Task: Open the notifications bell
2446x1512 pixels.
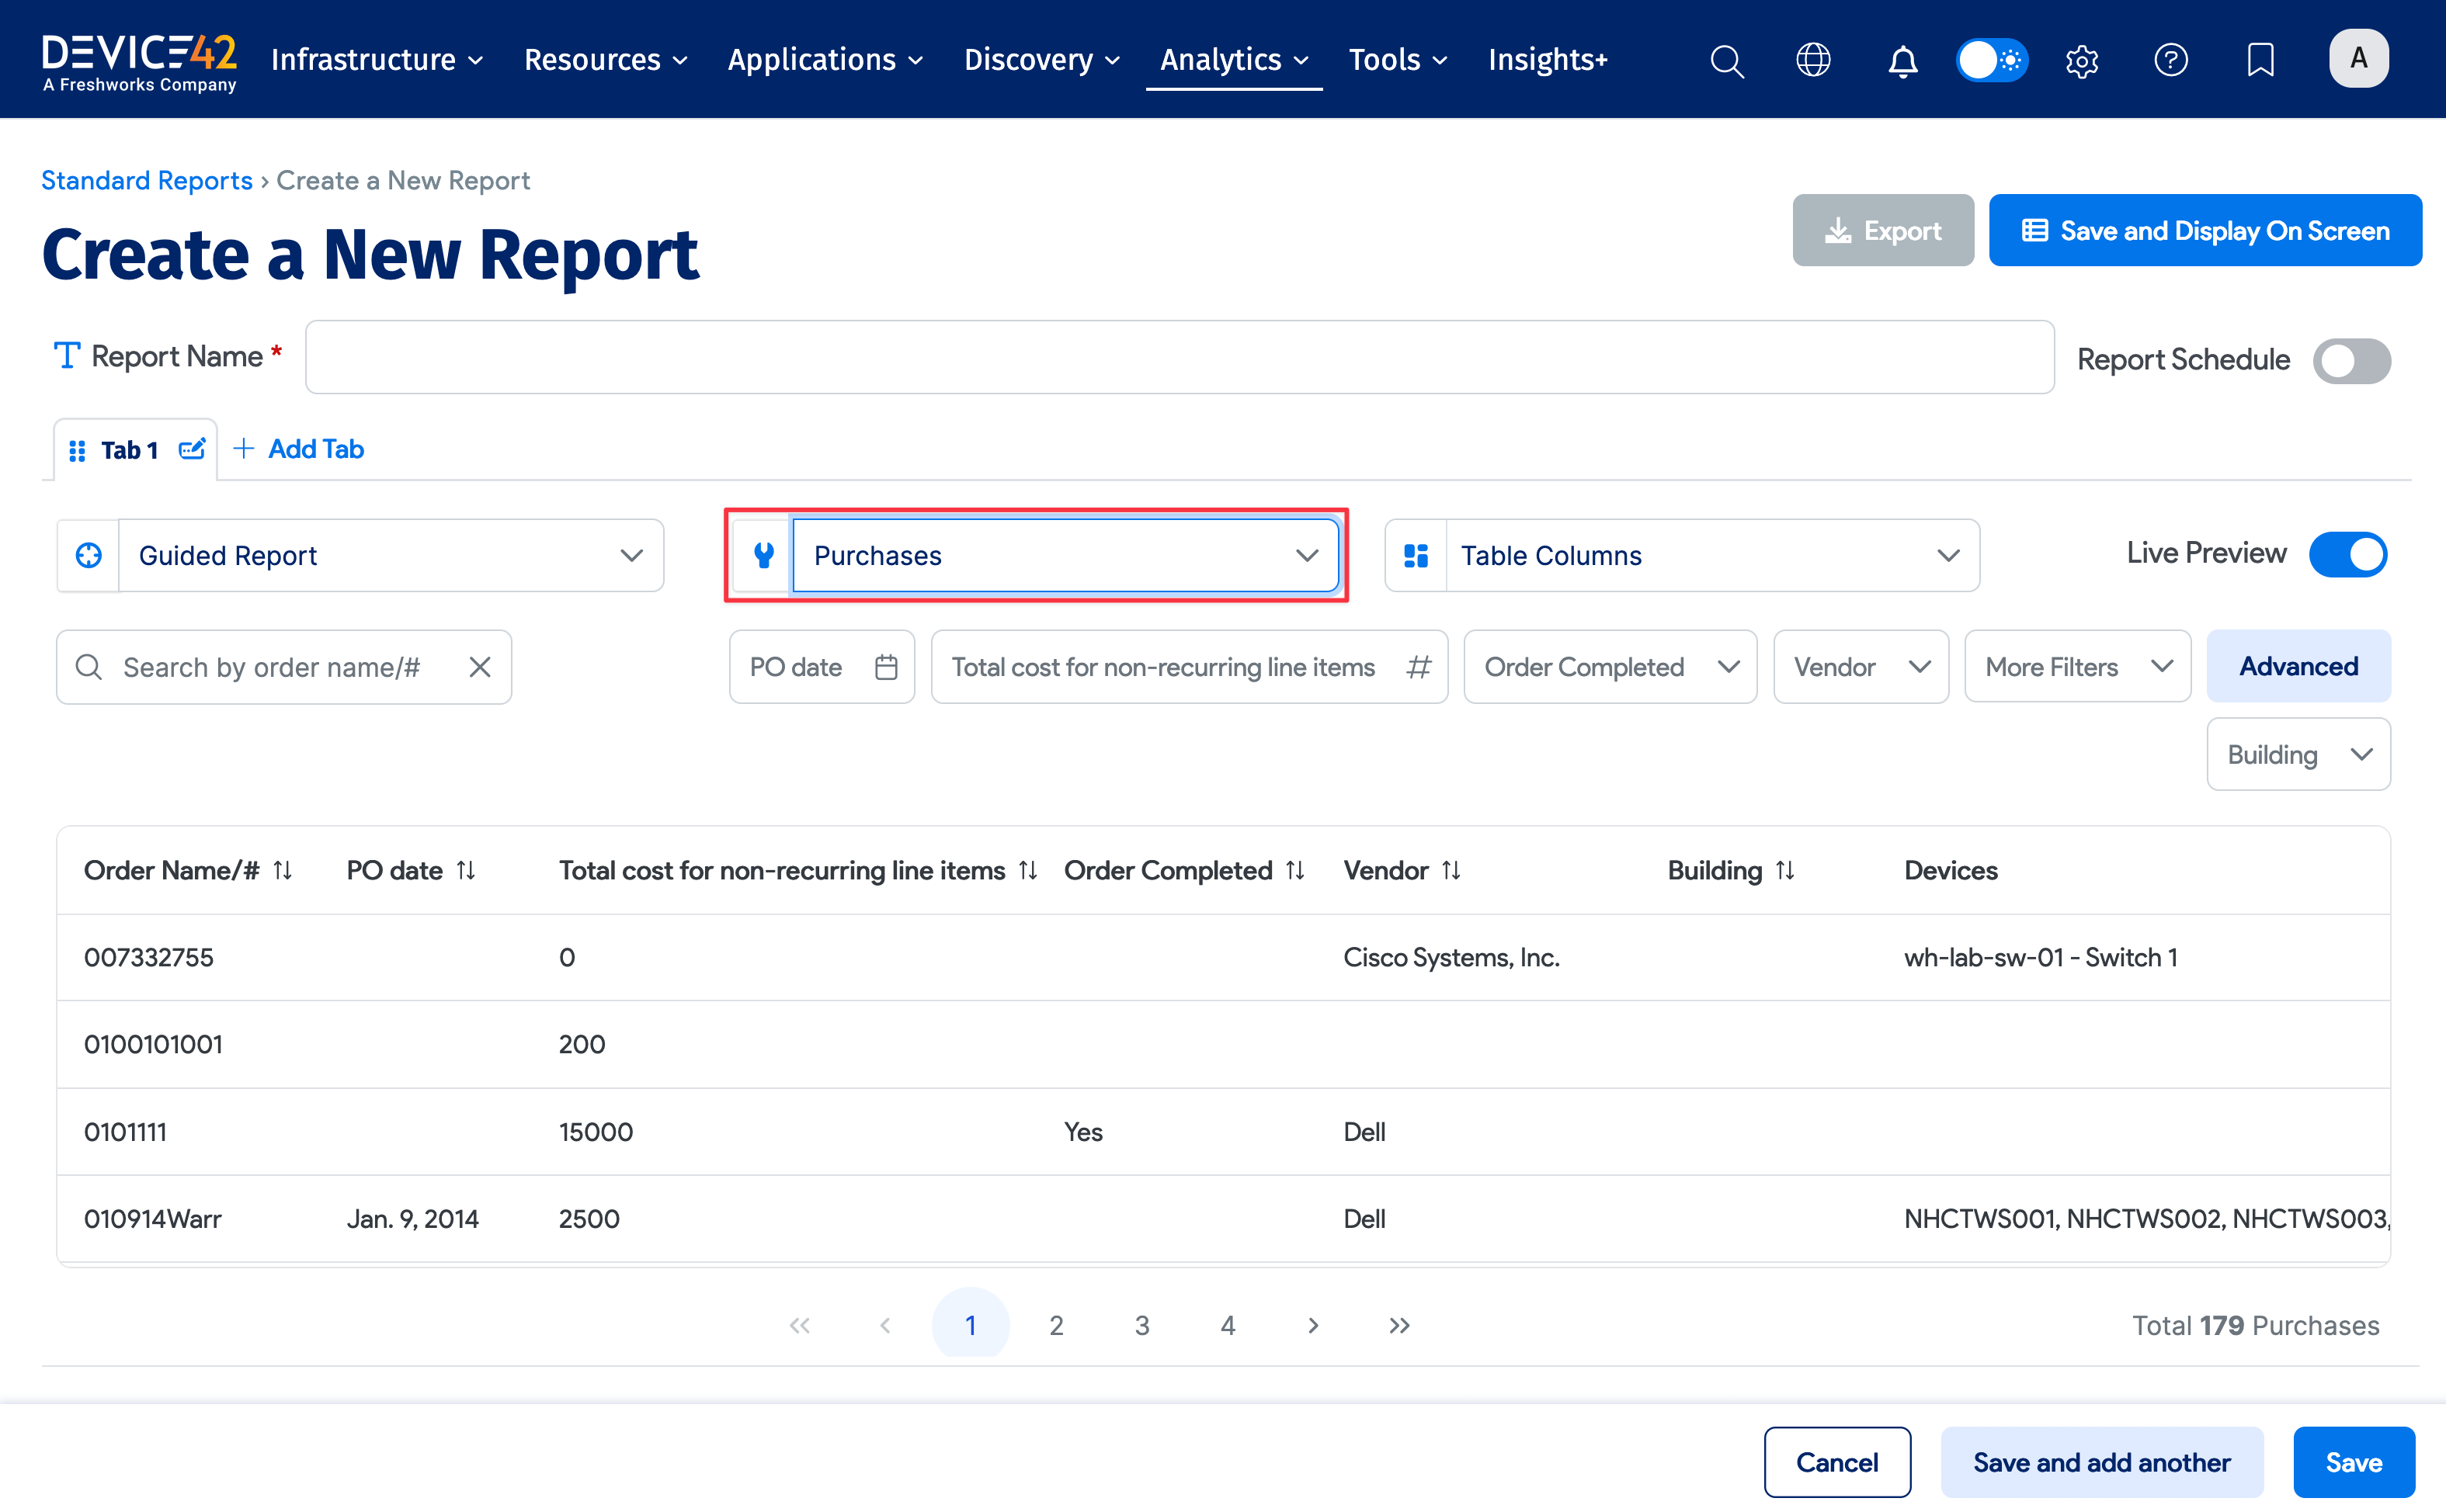Action: pos(1902,60)
